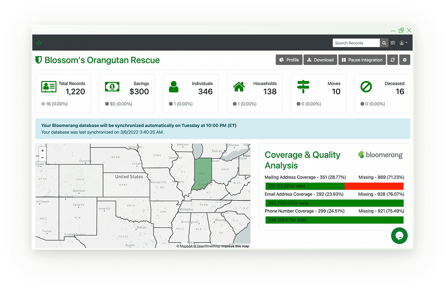Click the Individuals person icon
The width and height of the screenshot is (446, 288).
pyautogui.click(x=173, y=87)
